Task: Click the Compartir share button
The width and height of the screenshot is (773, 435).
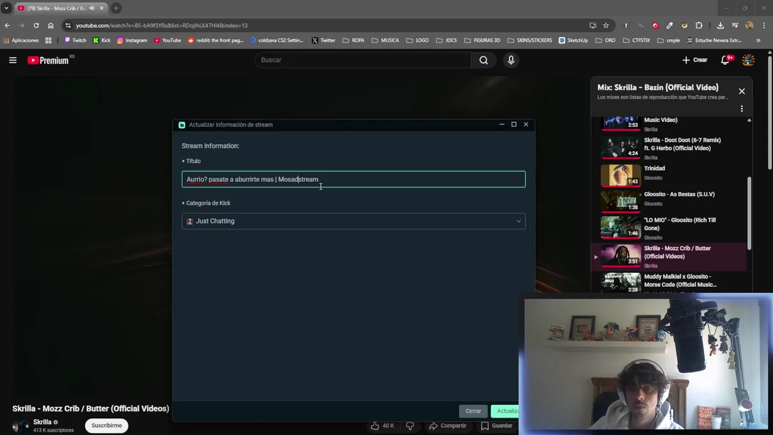Action: 447,425
